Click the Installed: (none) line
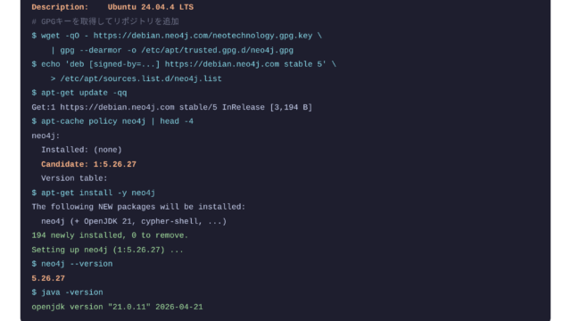This screenshot has width=571, height=321. tap(81, 150)
